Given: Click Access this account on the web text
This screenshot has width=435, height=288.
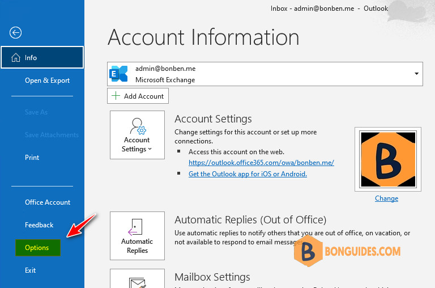Looking at the screenshot, I should click(x=236, y=152).
